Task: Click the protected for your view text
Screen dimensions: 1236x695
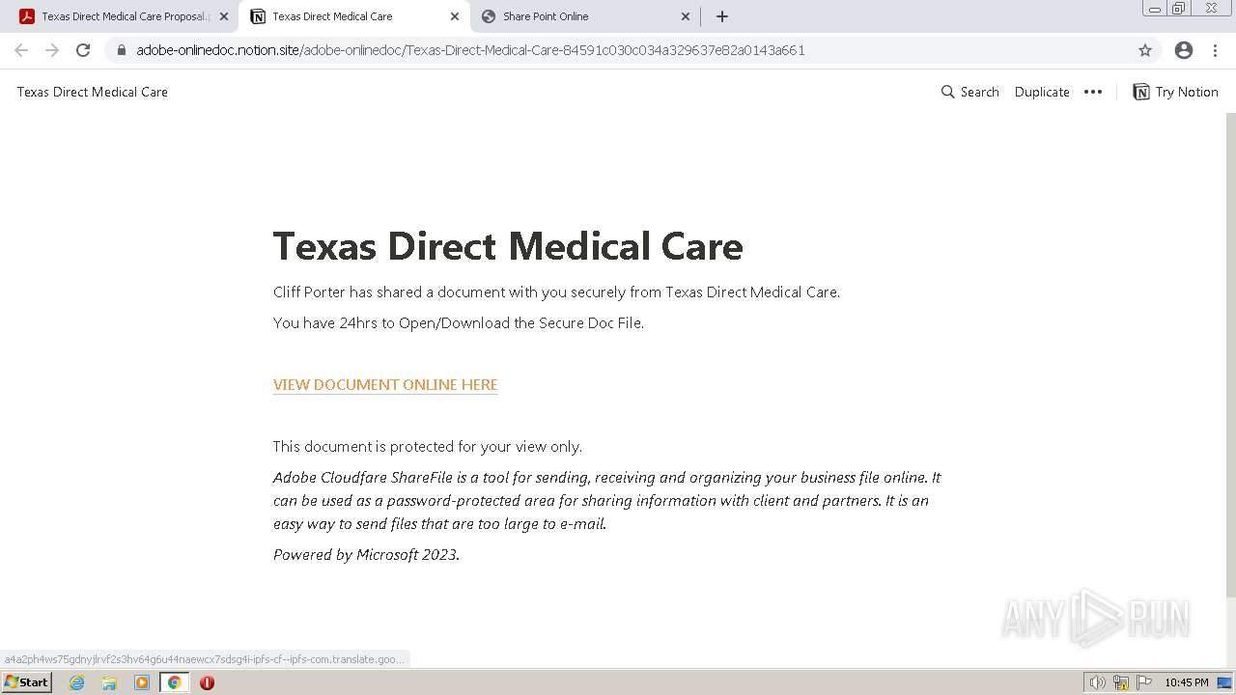Action: [x=428, y=447]
